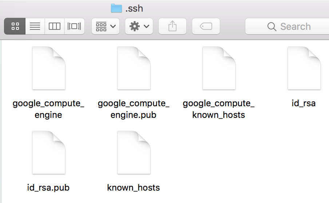Image resolution: width=329 pixels, height=203 pixels.
Task: Select the google_compute_engine.pub file icon
Action: (x=134, y=68)
